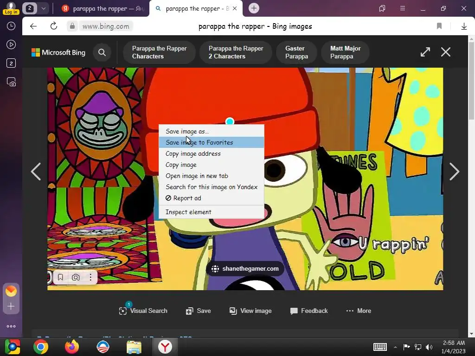Open the sidebar three-dot settings

[x=11, y=326]
